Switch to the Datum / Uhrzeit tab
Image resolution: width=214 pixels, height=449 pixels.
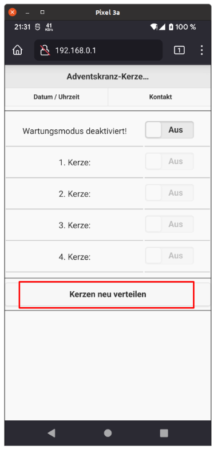[57, 97]
